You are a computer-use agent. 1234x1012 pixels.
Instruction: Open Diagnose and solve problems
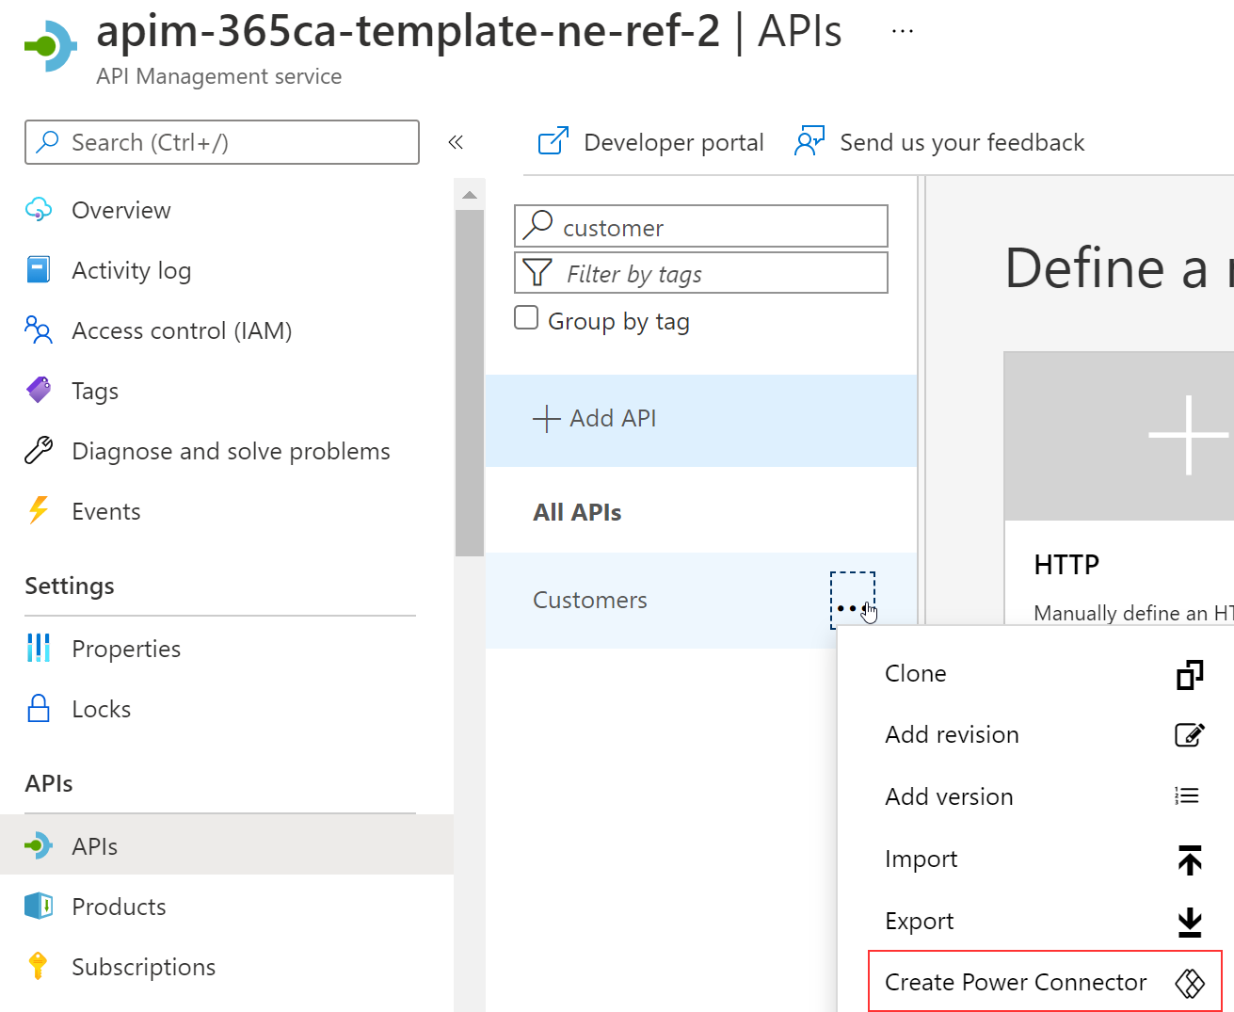[232, 451]
